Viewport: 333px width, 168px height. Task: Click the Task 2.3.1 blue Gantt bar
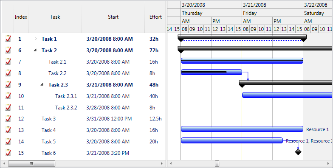(287, 95)
